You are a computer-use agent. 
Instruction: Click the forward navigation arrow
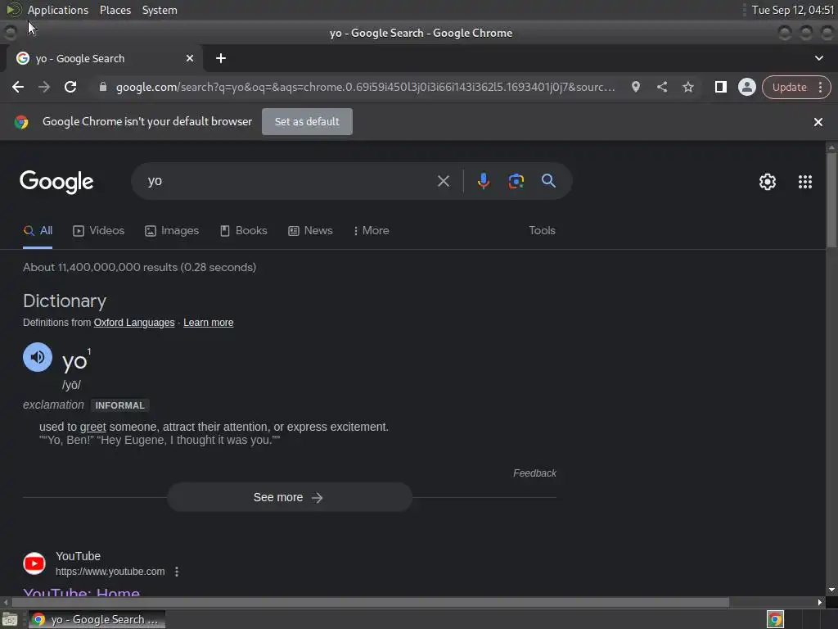tap(44, 87)
